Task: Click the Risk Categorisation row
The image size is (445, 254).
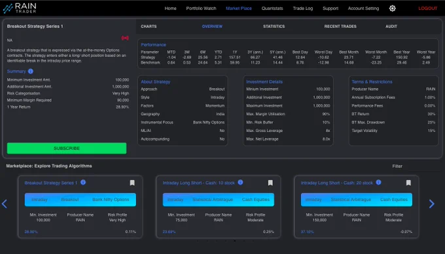Action: (x=68, y=93)
